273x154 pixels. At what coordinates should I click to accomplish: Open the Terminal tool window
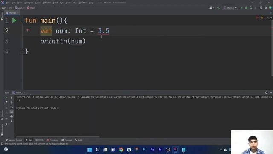(x=67, y=140)
